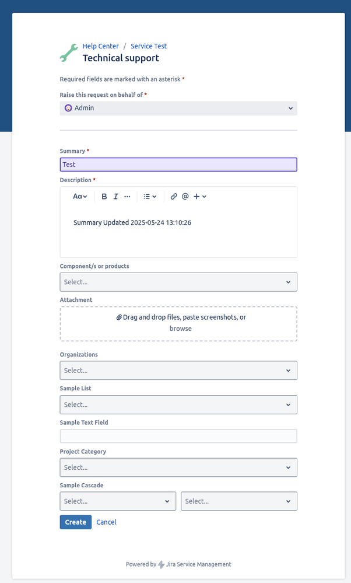351x583 pixels.
Task: Click the Jira Service Management logo
Action: click(161, 564)
